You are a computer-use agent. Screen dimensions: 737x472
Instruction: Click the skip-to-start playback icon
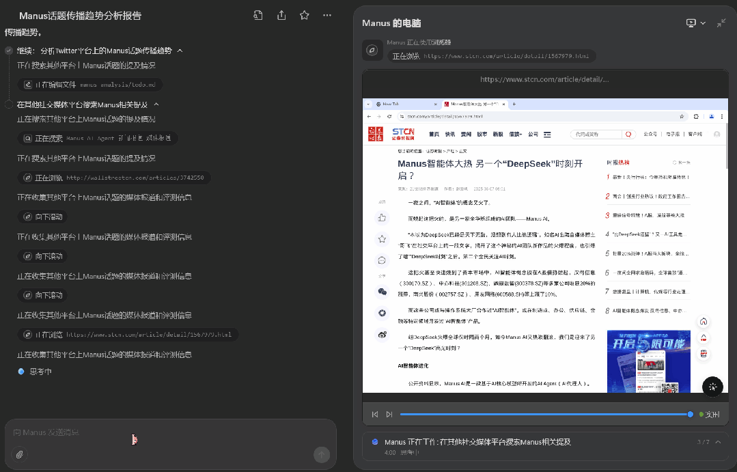[374, 414]
